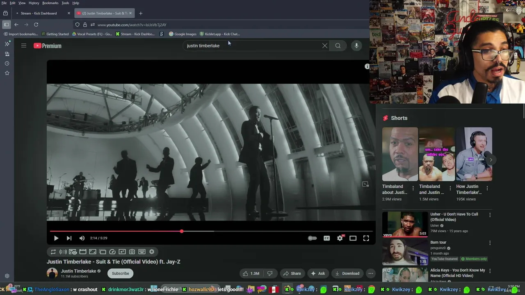Start voice search with microphone
525x295 pixels.
point(356,46)
